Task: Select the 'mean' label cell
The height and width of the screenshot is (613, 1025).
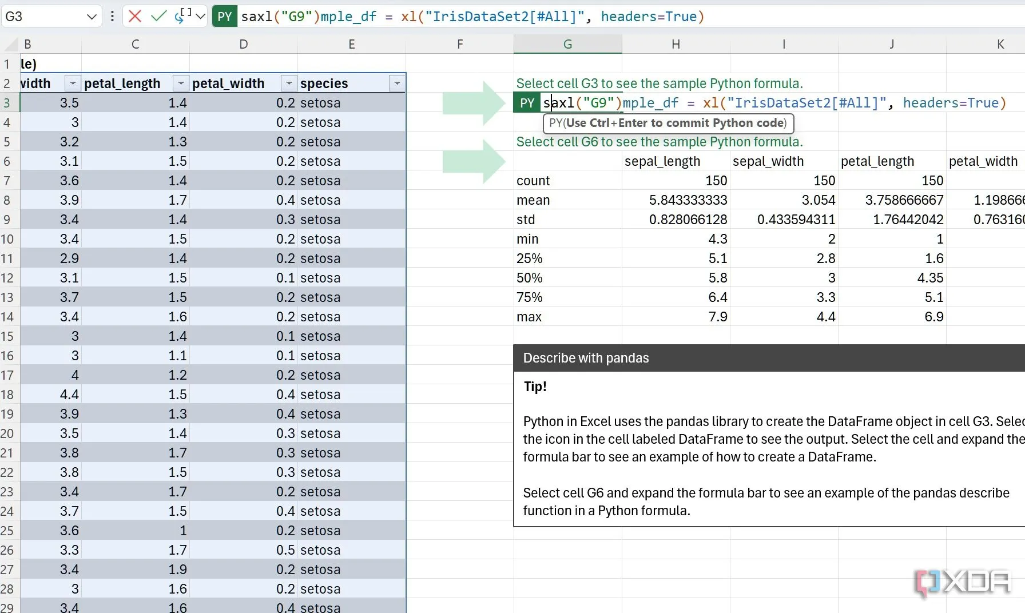Action: pos(568,200)
